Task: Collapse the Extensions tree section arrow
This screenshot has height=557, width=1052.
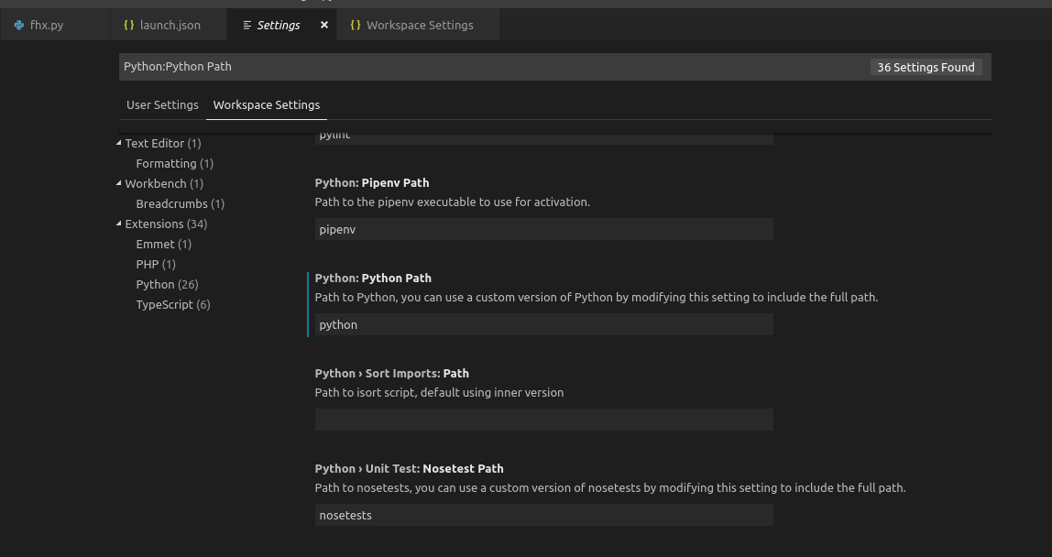Action: click(x=119, y=224)
